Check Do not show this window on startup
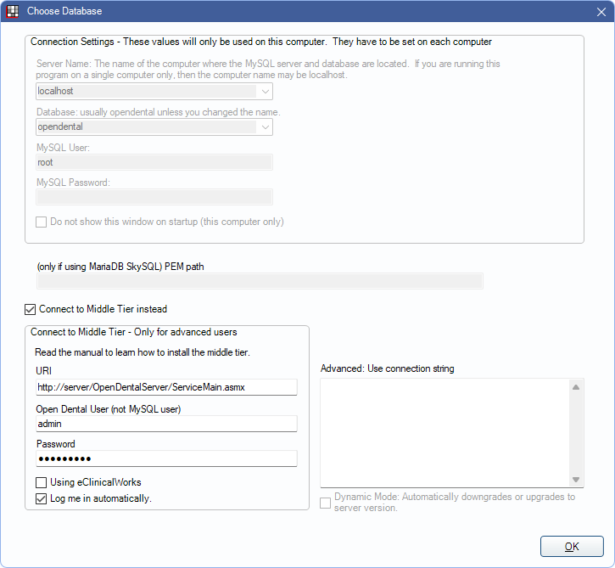 [x=42, y=222]
